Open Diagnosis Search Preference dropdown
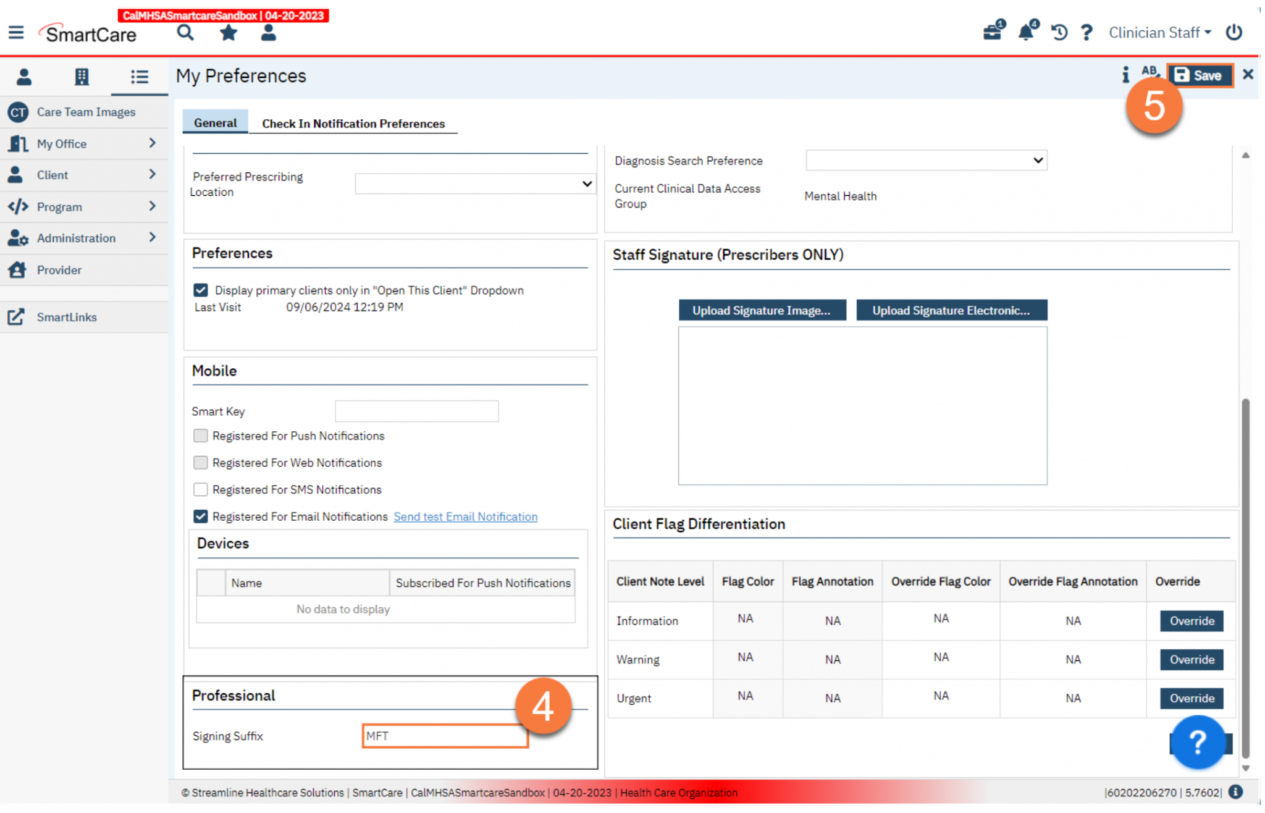This screenshot has width=1265, height=813. tap(926, 161)
